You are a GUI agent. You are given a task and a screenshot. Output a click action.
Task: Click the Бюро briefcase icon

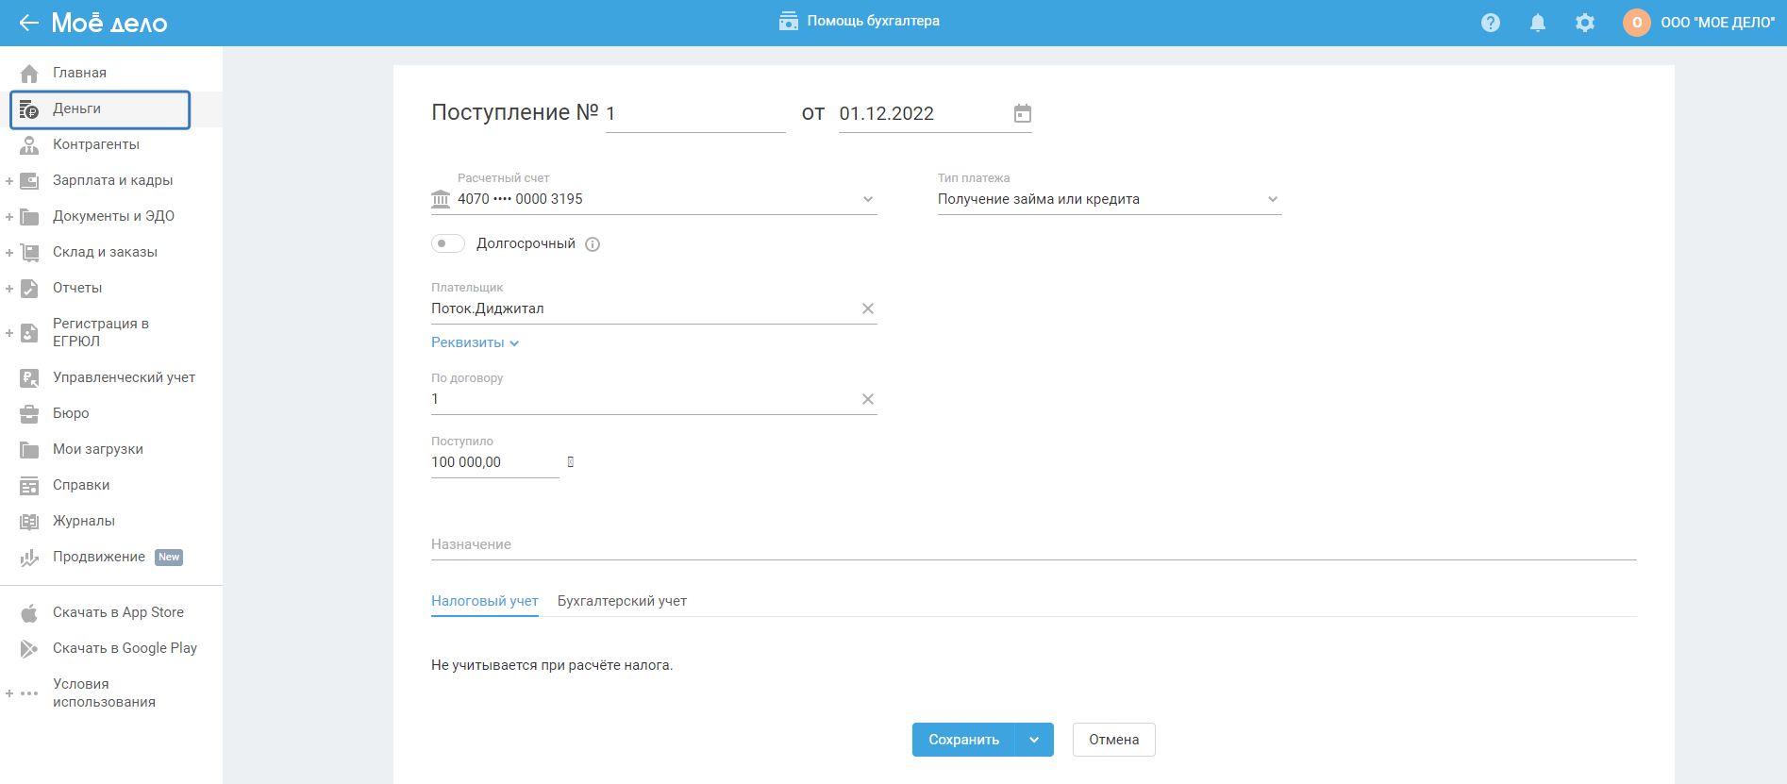tap(29, 413)
